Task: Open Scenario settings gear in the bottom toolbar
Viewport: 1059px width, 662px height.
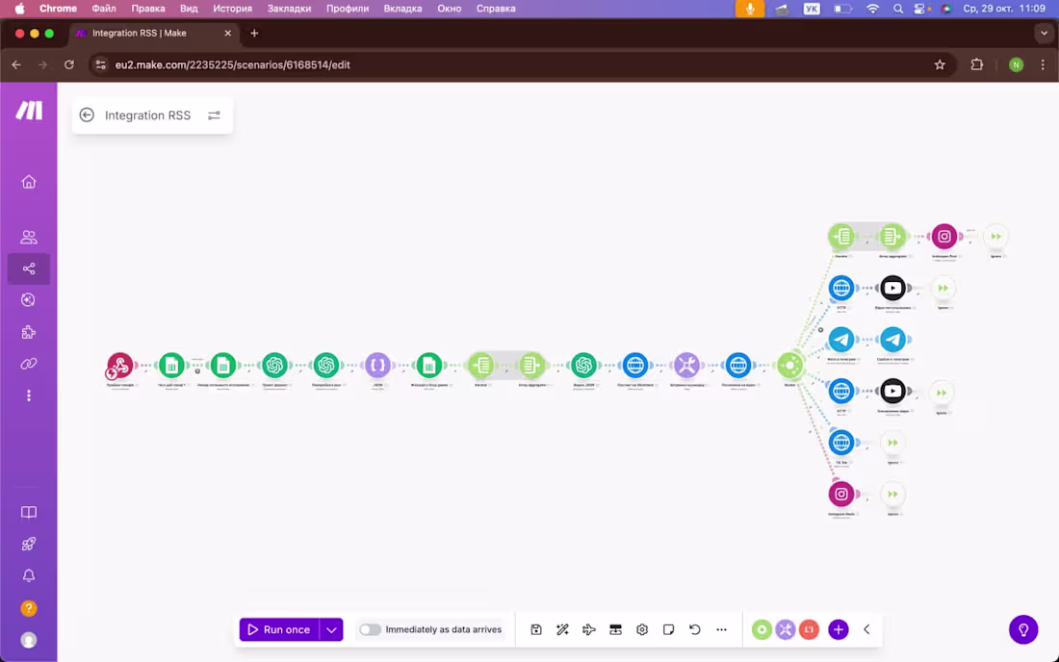Action: pyautogui.click(x=641, y=629)
